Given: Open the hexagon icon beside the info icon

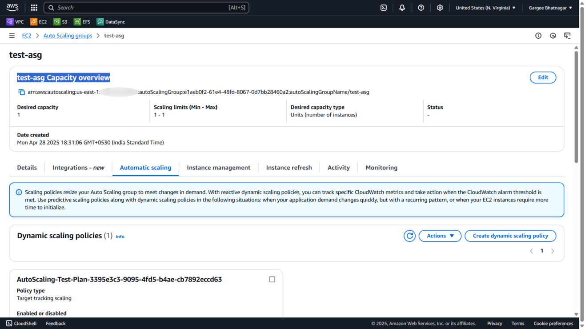Looking at the screenshot, I should pos(553,36).
